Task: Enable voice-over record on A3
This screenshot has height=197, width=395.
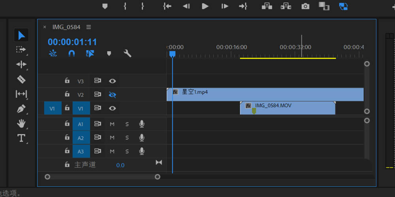Action: [142, 151]
